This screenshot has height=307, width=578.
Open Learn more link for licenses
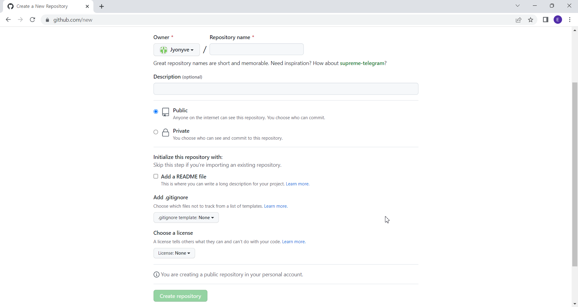pos(294,242)
